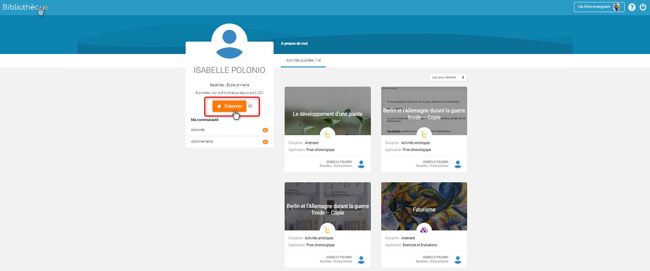650x271 pixels.
Task: Open Le développement d'une plante thumbnail
Action: 327,110
